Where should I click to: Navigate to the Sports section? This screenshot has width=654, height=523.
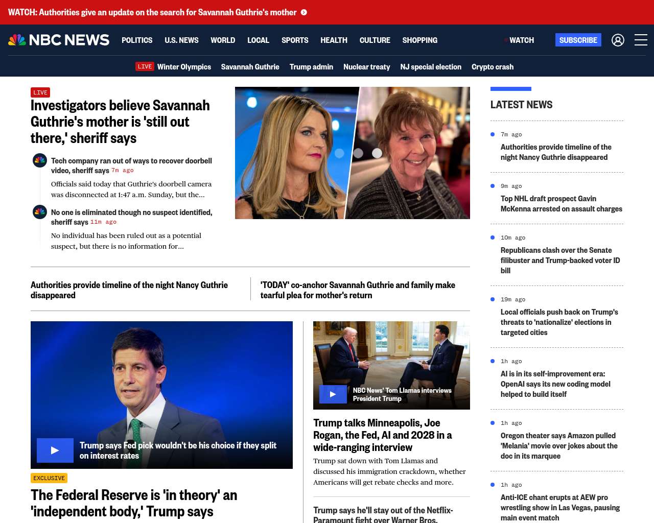pos(295,40)
